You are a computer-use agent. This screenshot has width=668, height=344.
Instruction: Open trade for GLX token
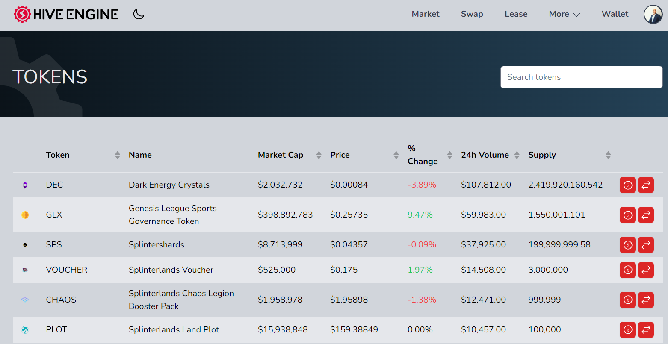(x=646, y=215)
